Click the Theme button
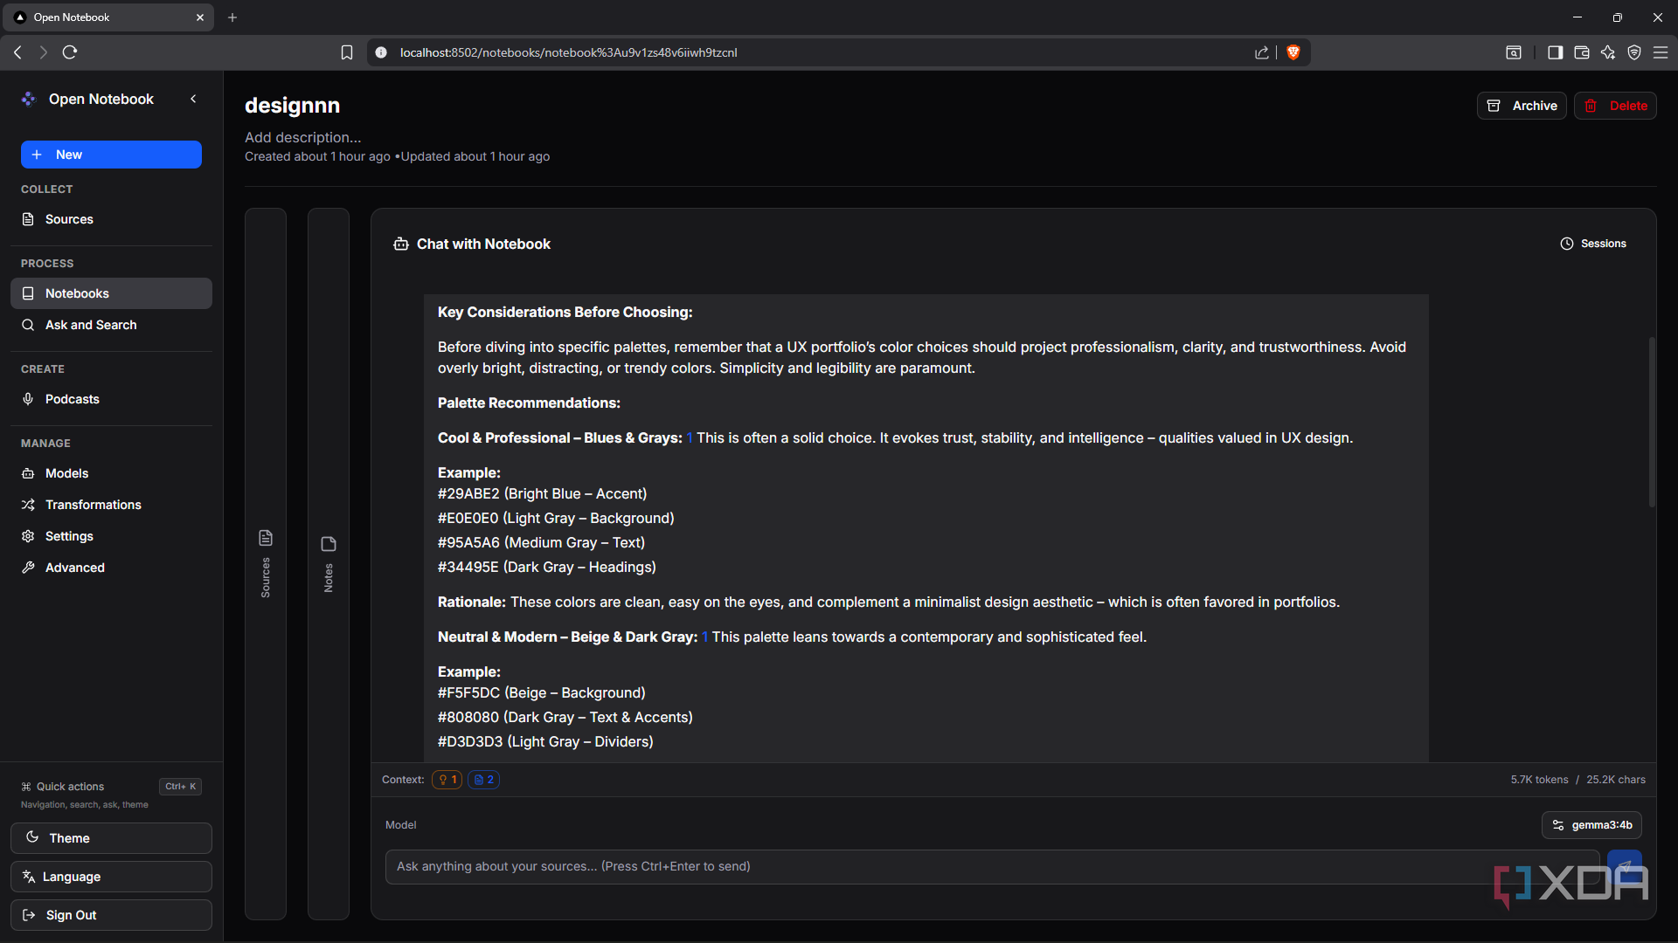 point(111,838)
